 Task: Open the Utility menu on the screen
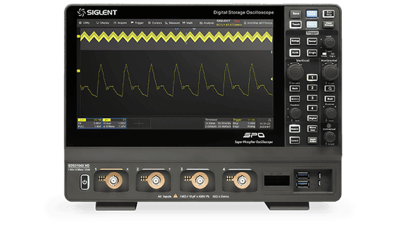(84, 23)
